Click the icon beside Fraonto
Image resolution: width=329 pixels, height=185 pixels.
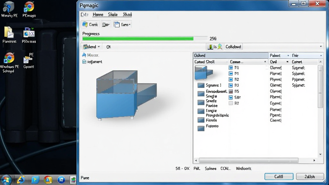(201, 128)
